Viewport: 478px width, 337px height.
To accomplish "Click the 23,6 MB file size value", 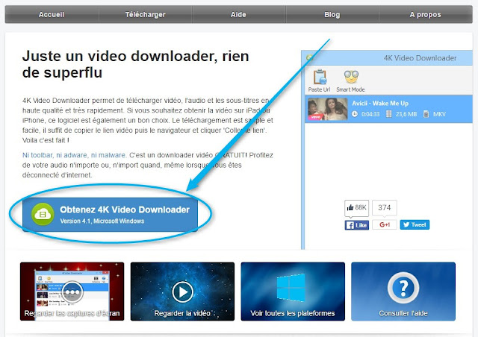I will point(406,114).
